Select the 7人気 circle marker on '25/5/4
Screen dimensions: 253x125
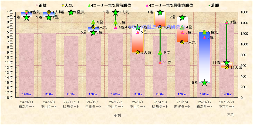[182, 42]
